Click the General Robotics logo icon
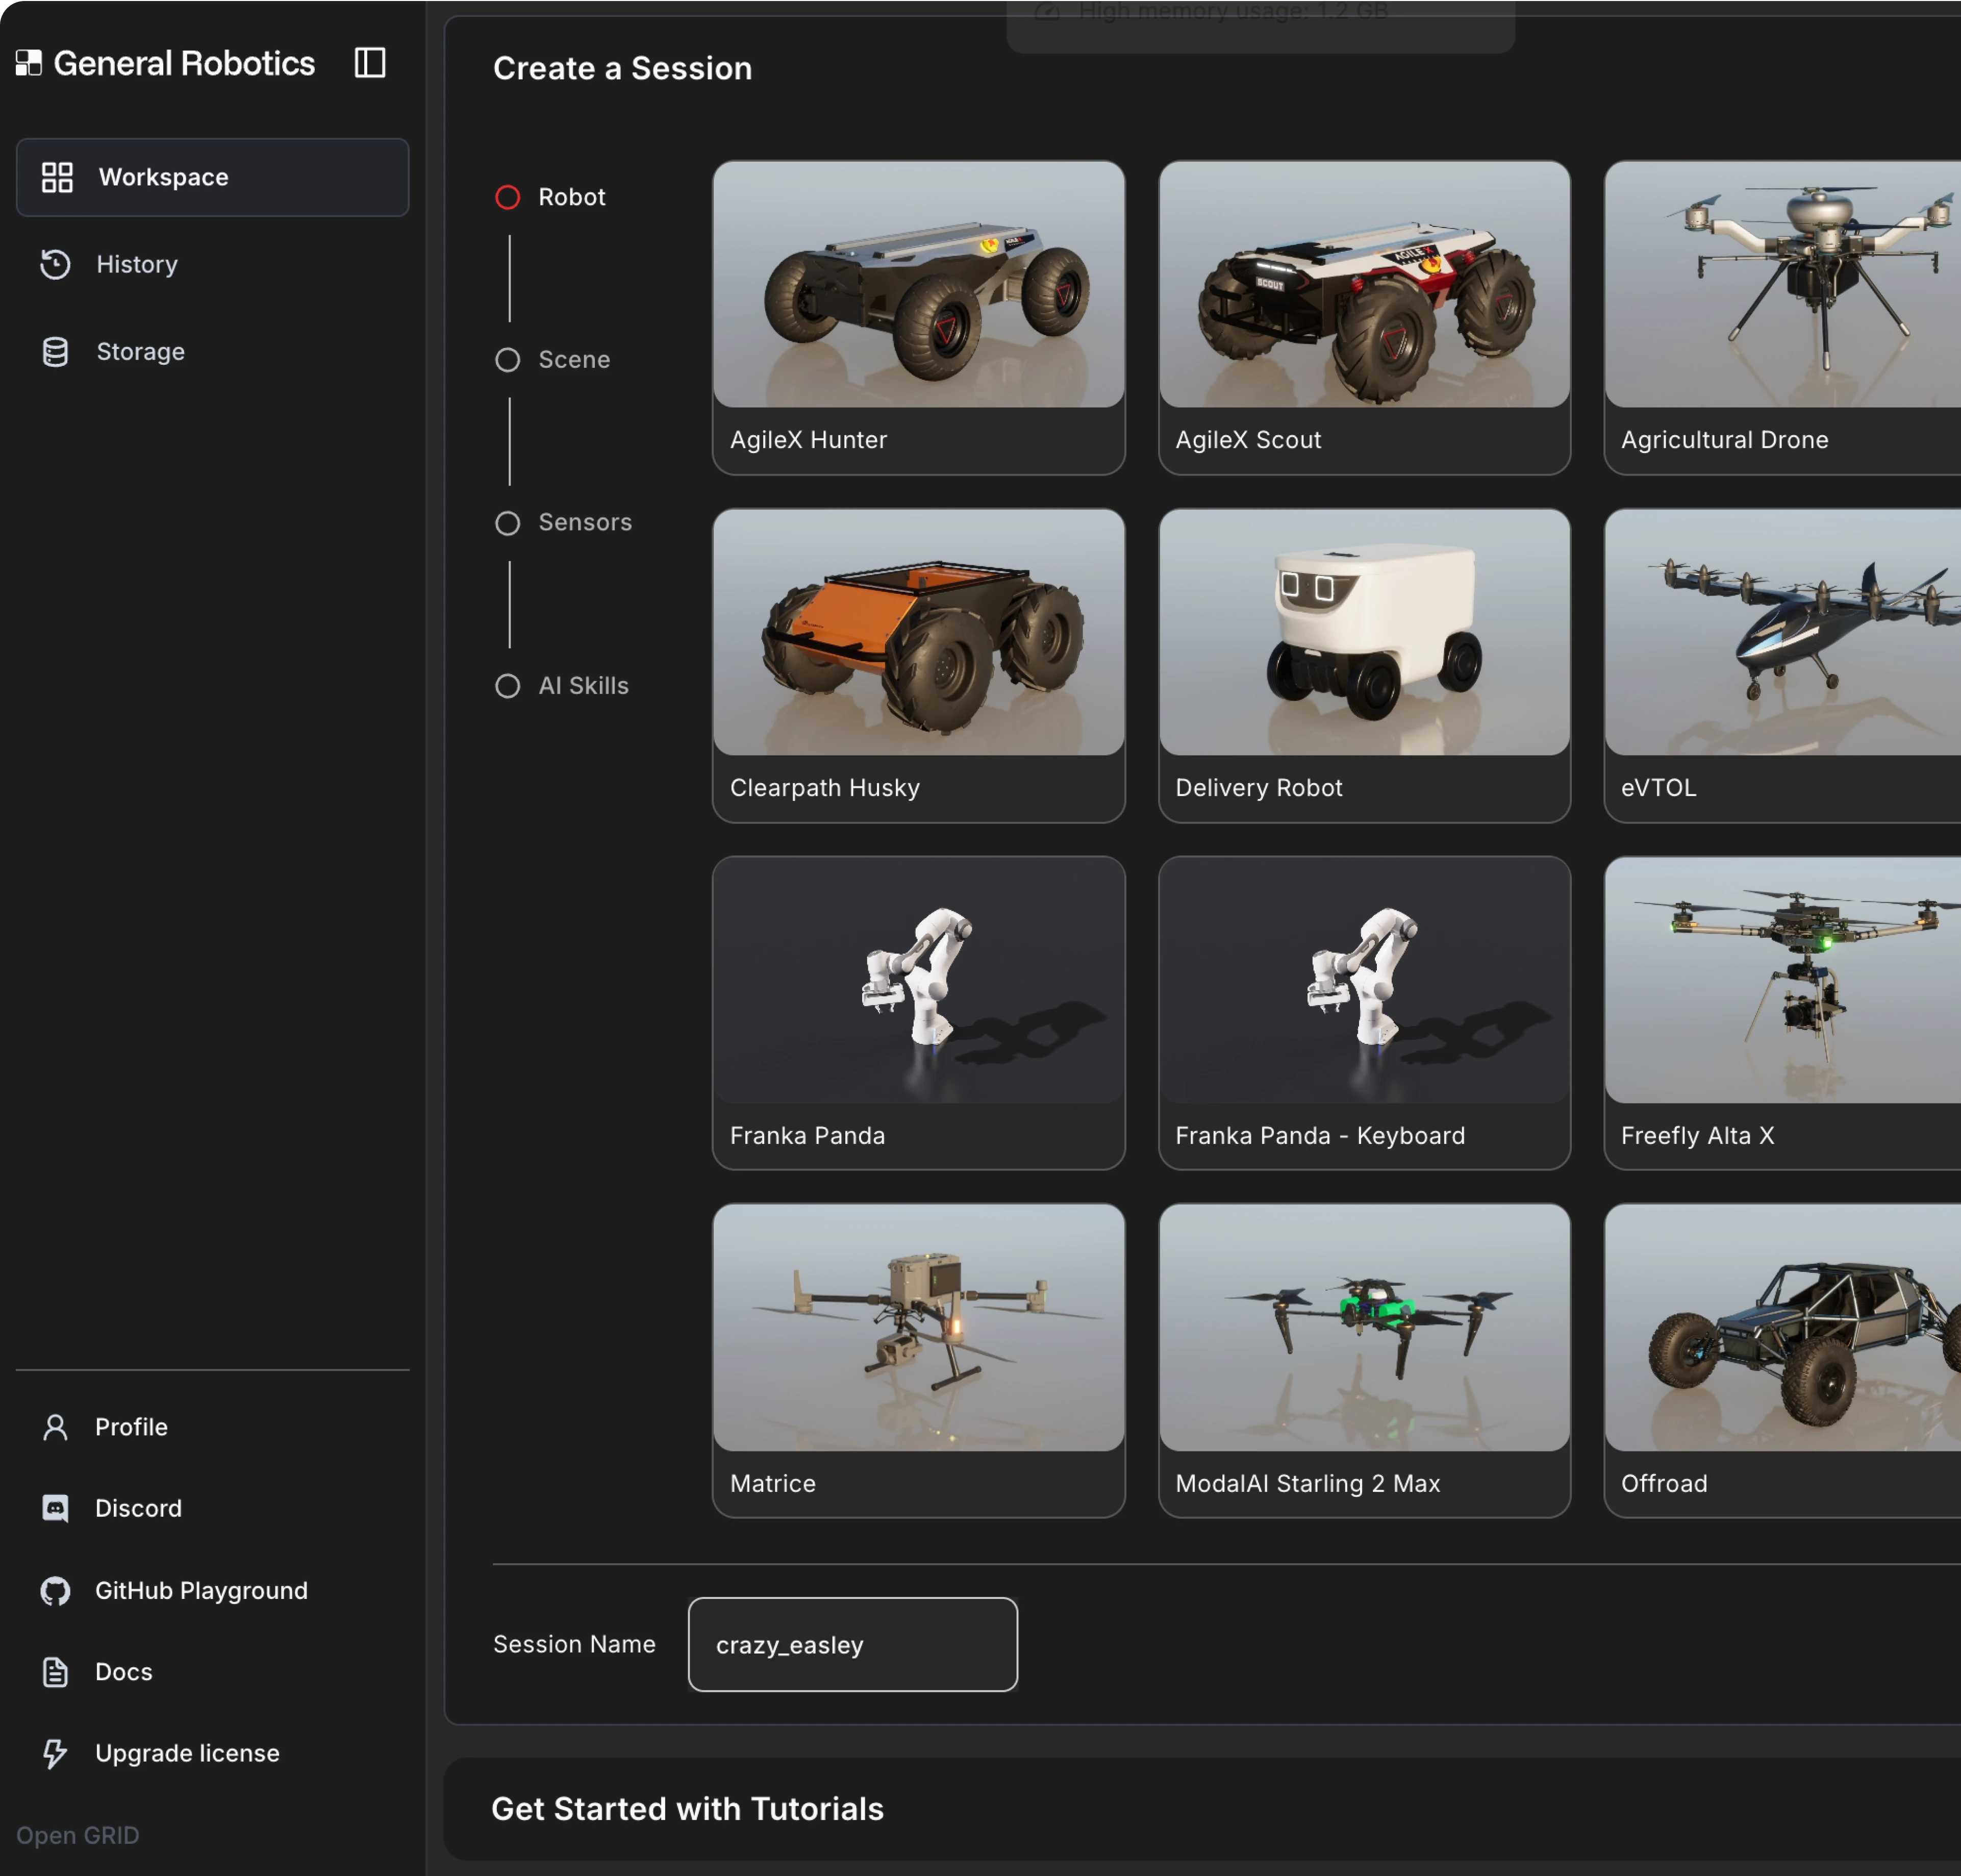The width and height of the screenshot is (1961, 1876). coord(29,63)
